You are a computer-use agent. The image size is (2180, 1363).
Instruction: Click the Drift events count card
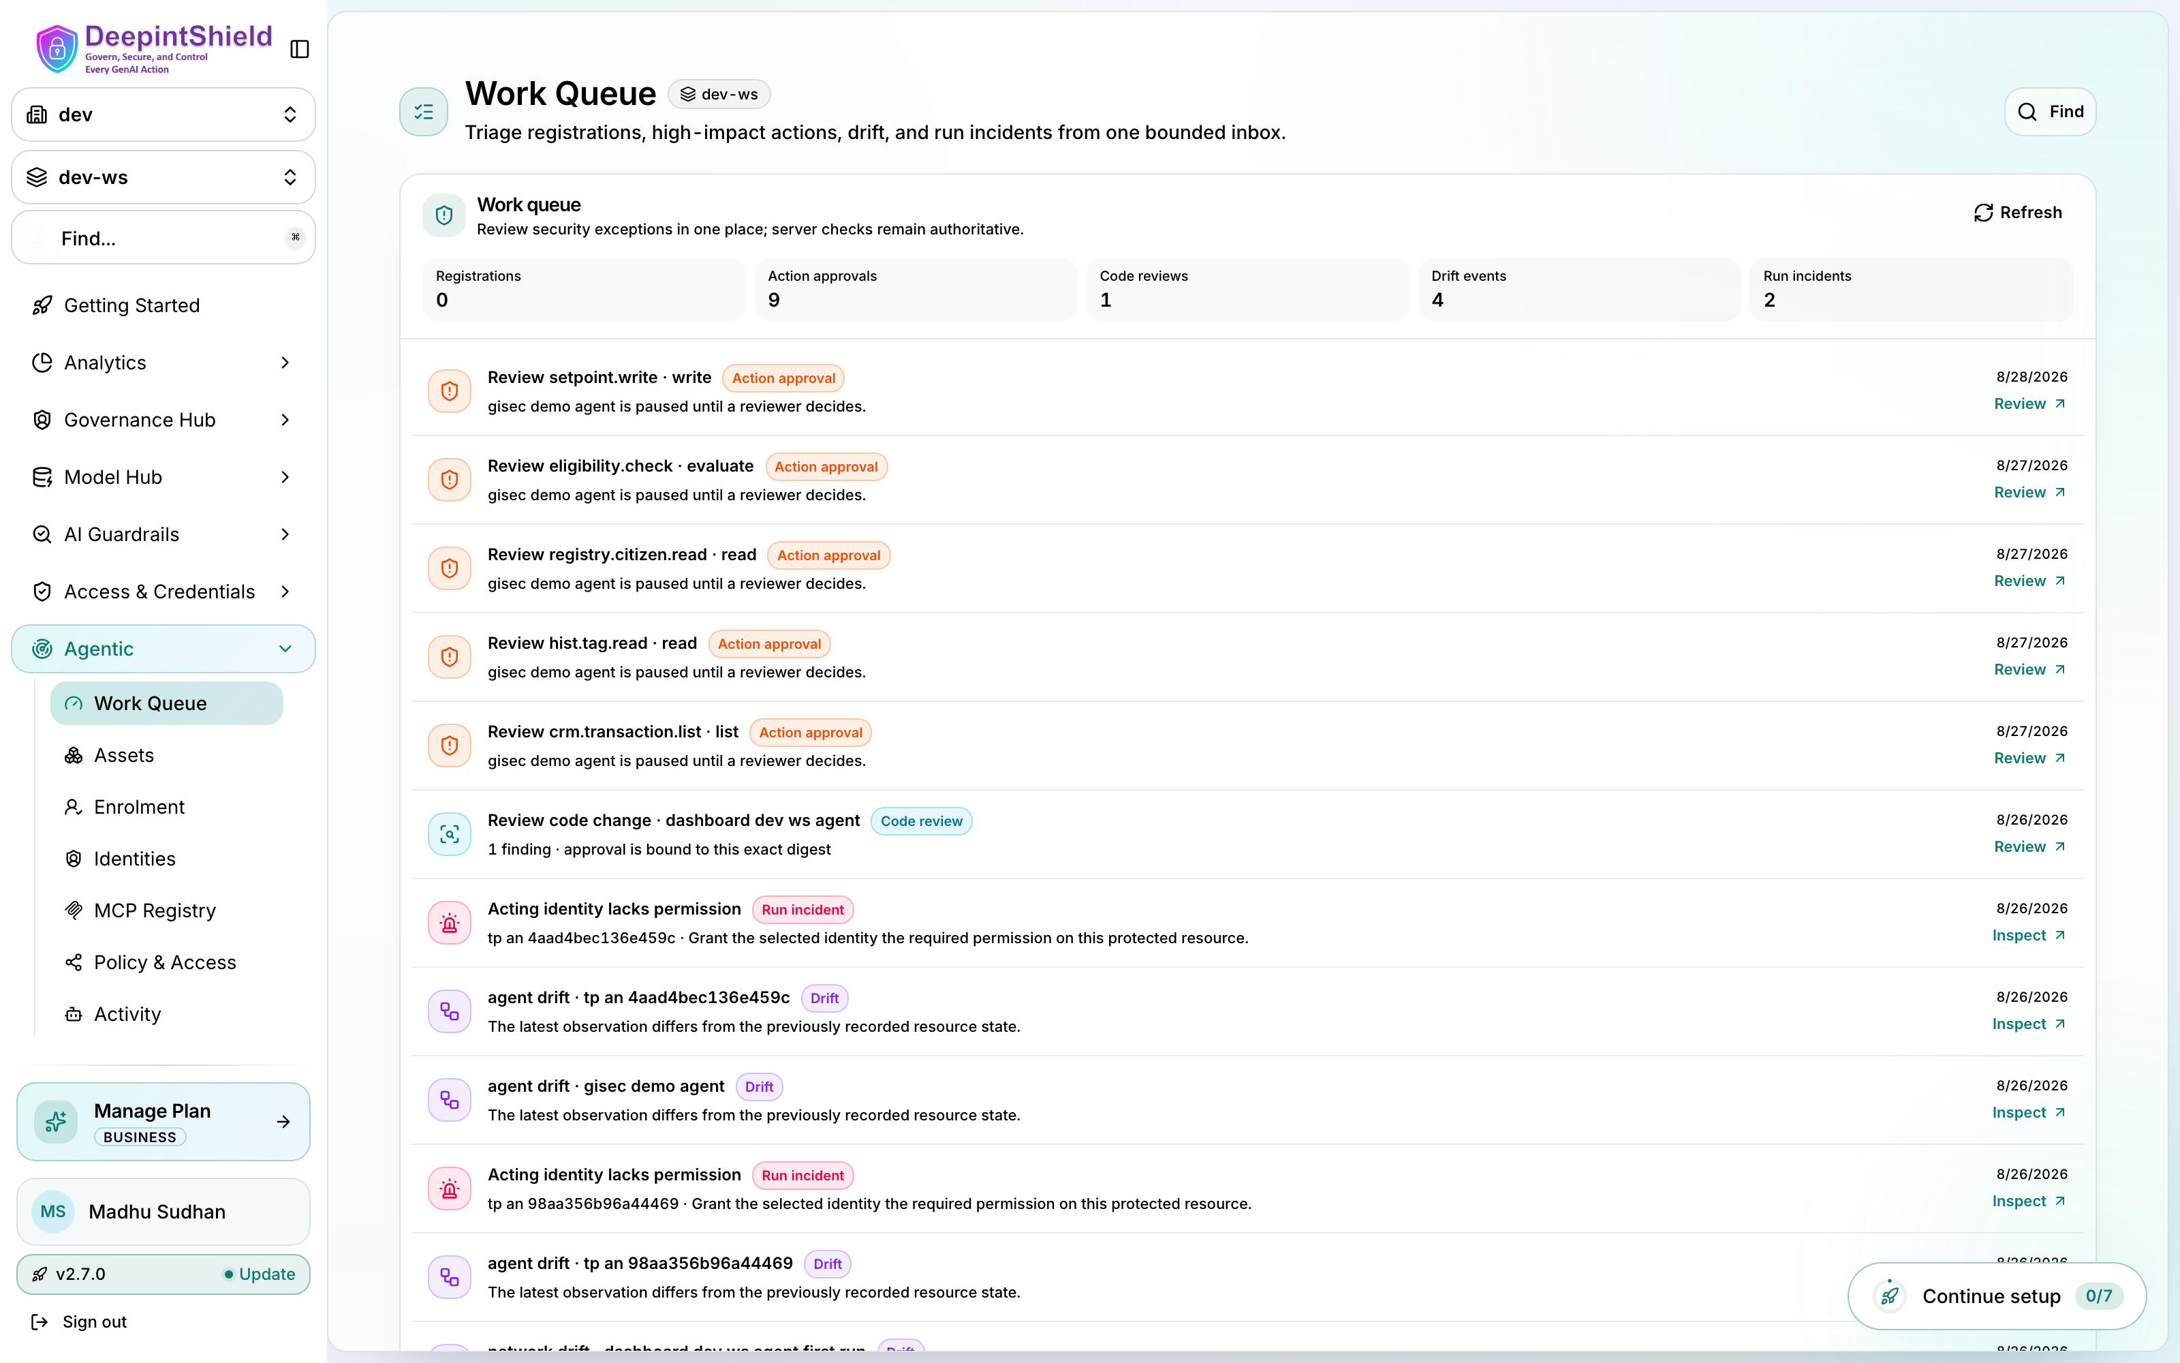1580,290
